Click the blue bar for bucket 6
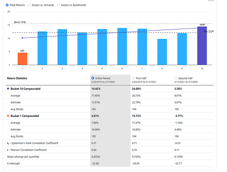227x172 pixels. click(x=122, y=46)
